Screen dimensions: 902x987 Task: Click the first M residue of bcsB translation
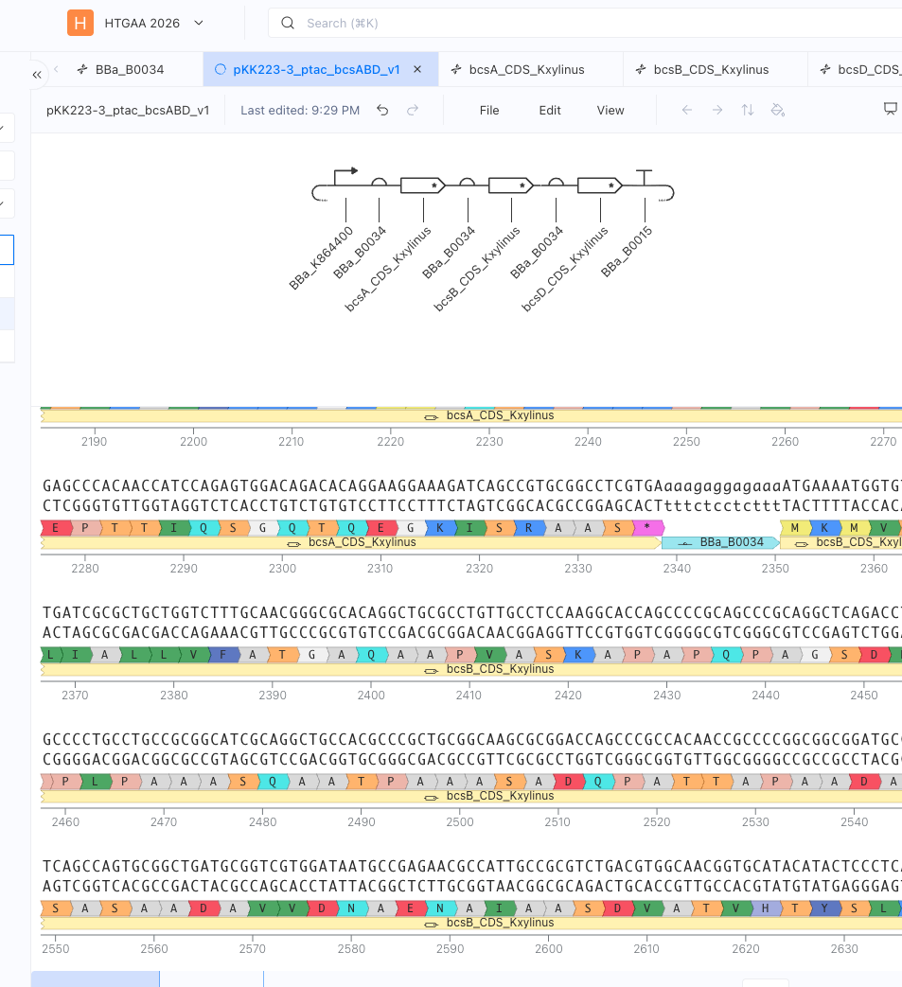click(794, 527)
